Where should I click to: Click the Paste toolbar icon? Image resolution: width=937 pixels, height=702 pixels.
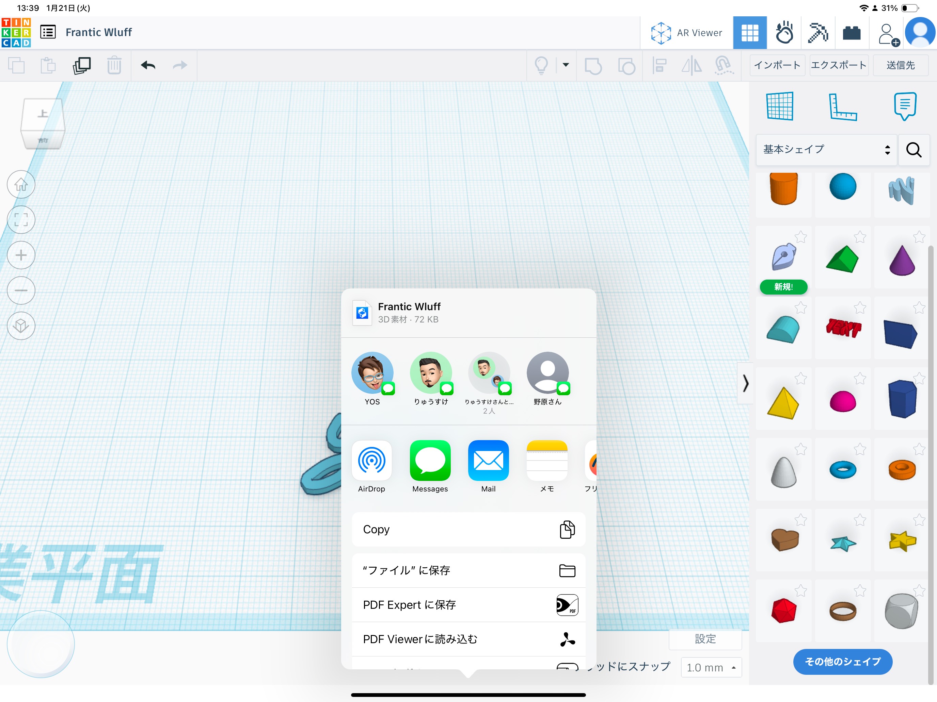[48, 66]
